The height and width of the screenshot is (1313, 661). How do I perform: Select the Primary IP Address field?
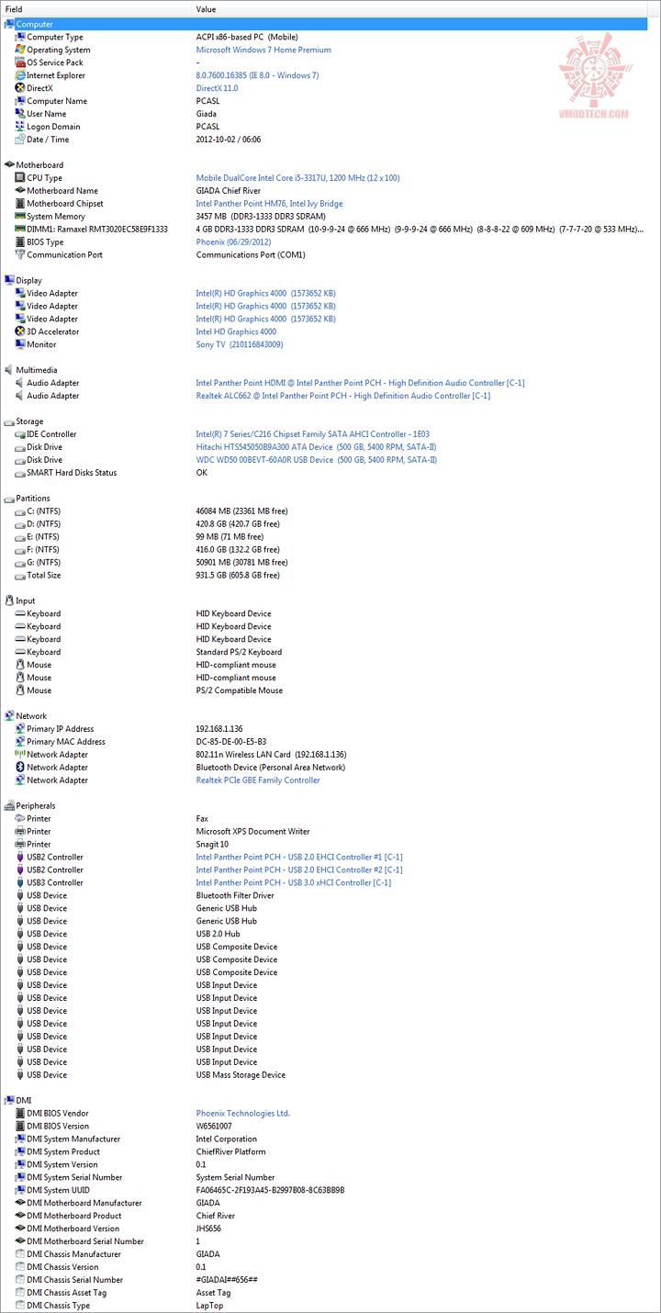pyautogui.click(x=60, y=729)
